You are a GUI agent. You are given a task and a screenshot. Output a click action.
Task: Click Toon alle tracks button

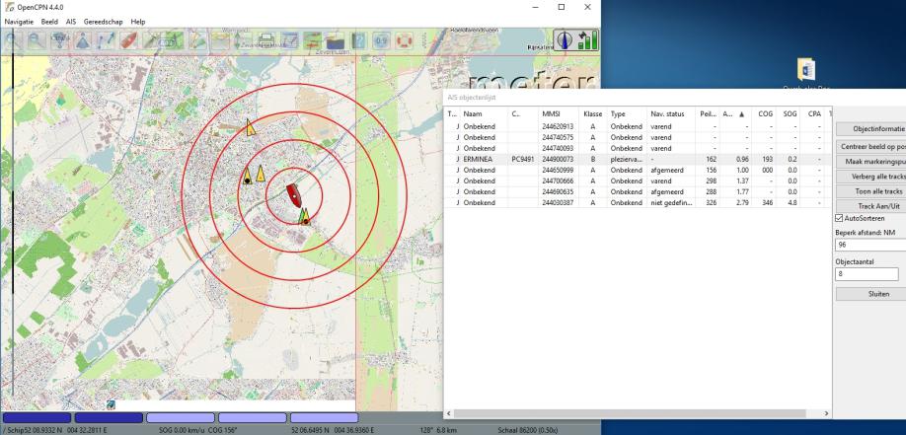pyautogui.click(x=870, y=191)
